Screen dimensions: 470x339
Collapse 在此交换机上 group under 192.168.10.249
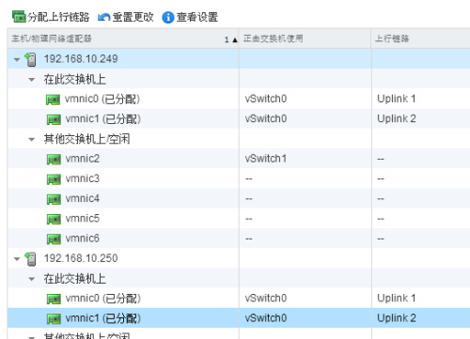coord(31,80)
